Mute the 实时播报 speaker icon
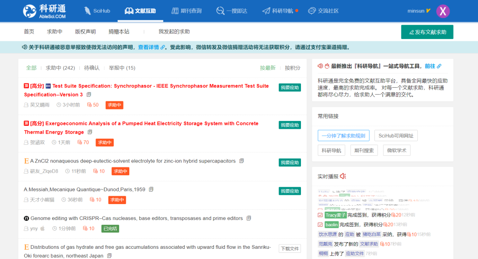 point(343,176)
